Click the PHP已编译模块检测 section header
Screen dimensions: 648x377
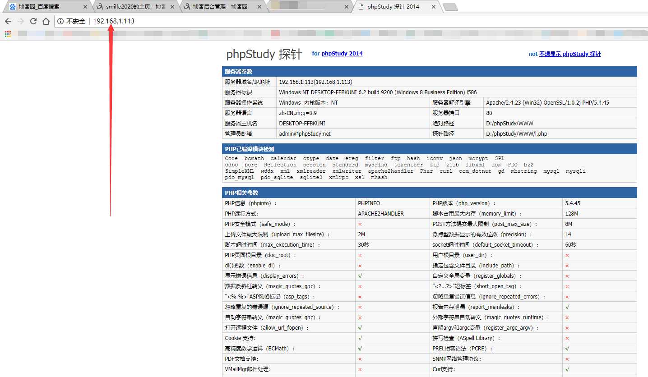429,149
